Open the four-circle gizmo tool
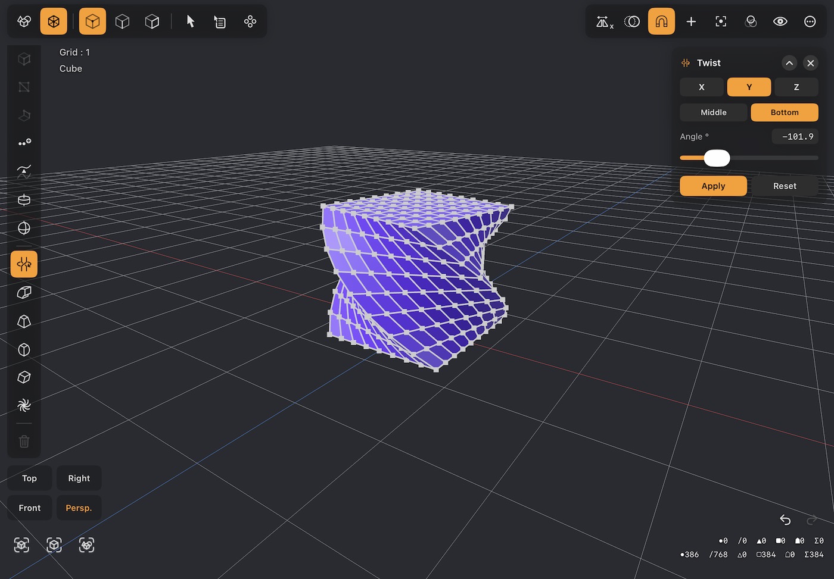Viewport: 834px width, 579px height. pos(250,21)
